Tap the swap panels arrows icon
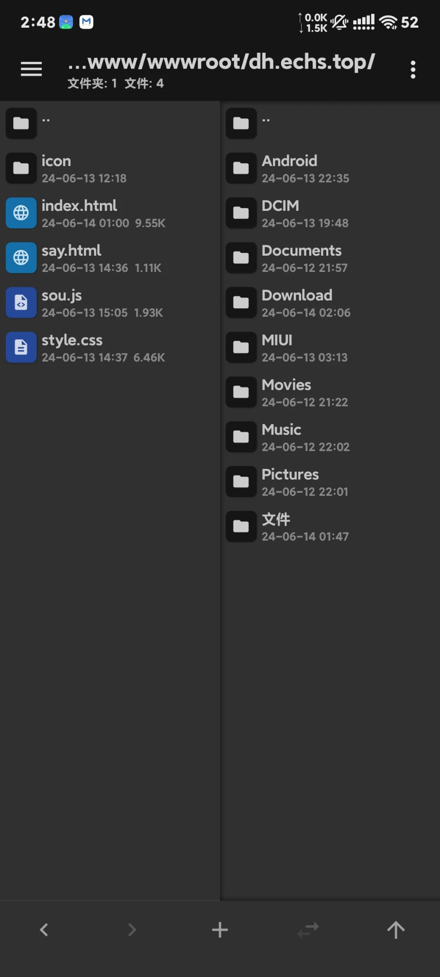The width and height of the screenshot is (440, 977). coord(308,929)
